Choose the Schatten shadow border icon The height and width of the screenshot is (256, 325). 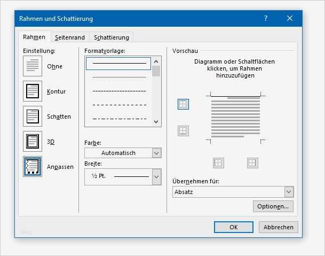click(33, 117)
